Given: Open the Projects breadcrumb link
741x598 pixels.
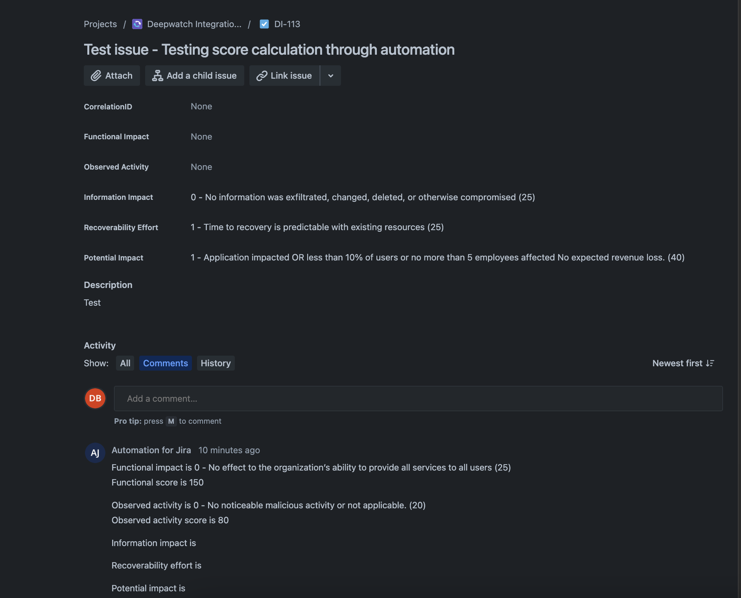Looking at the screenshot, I should 100,24.
